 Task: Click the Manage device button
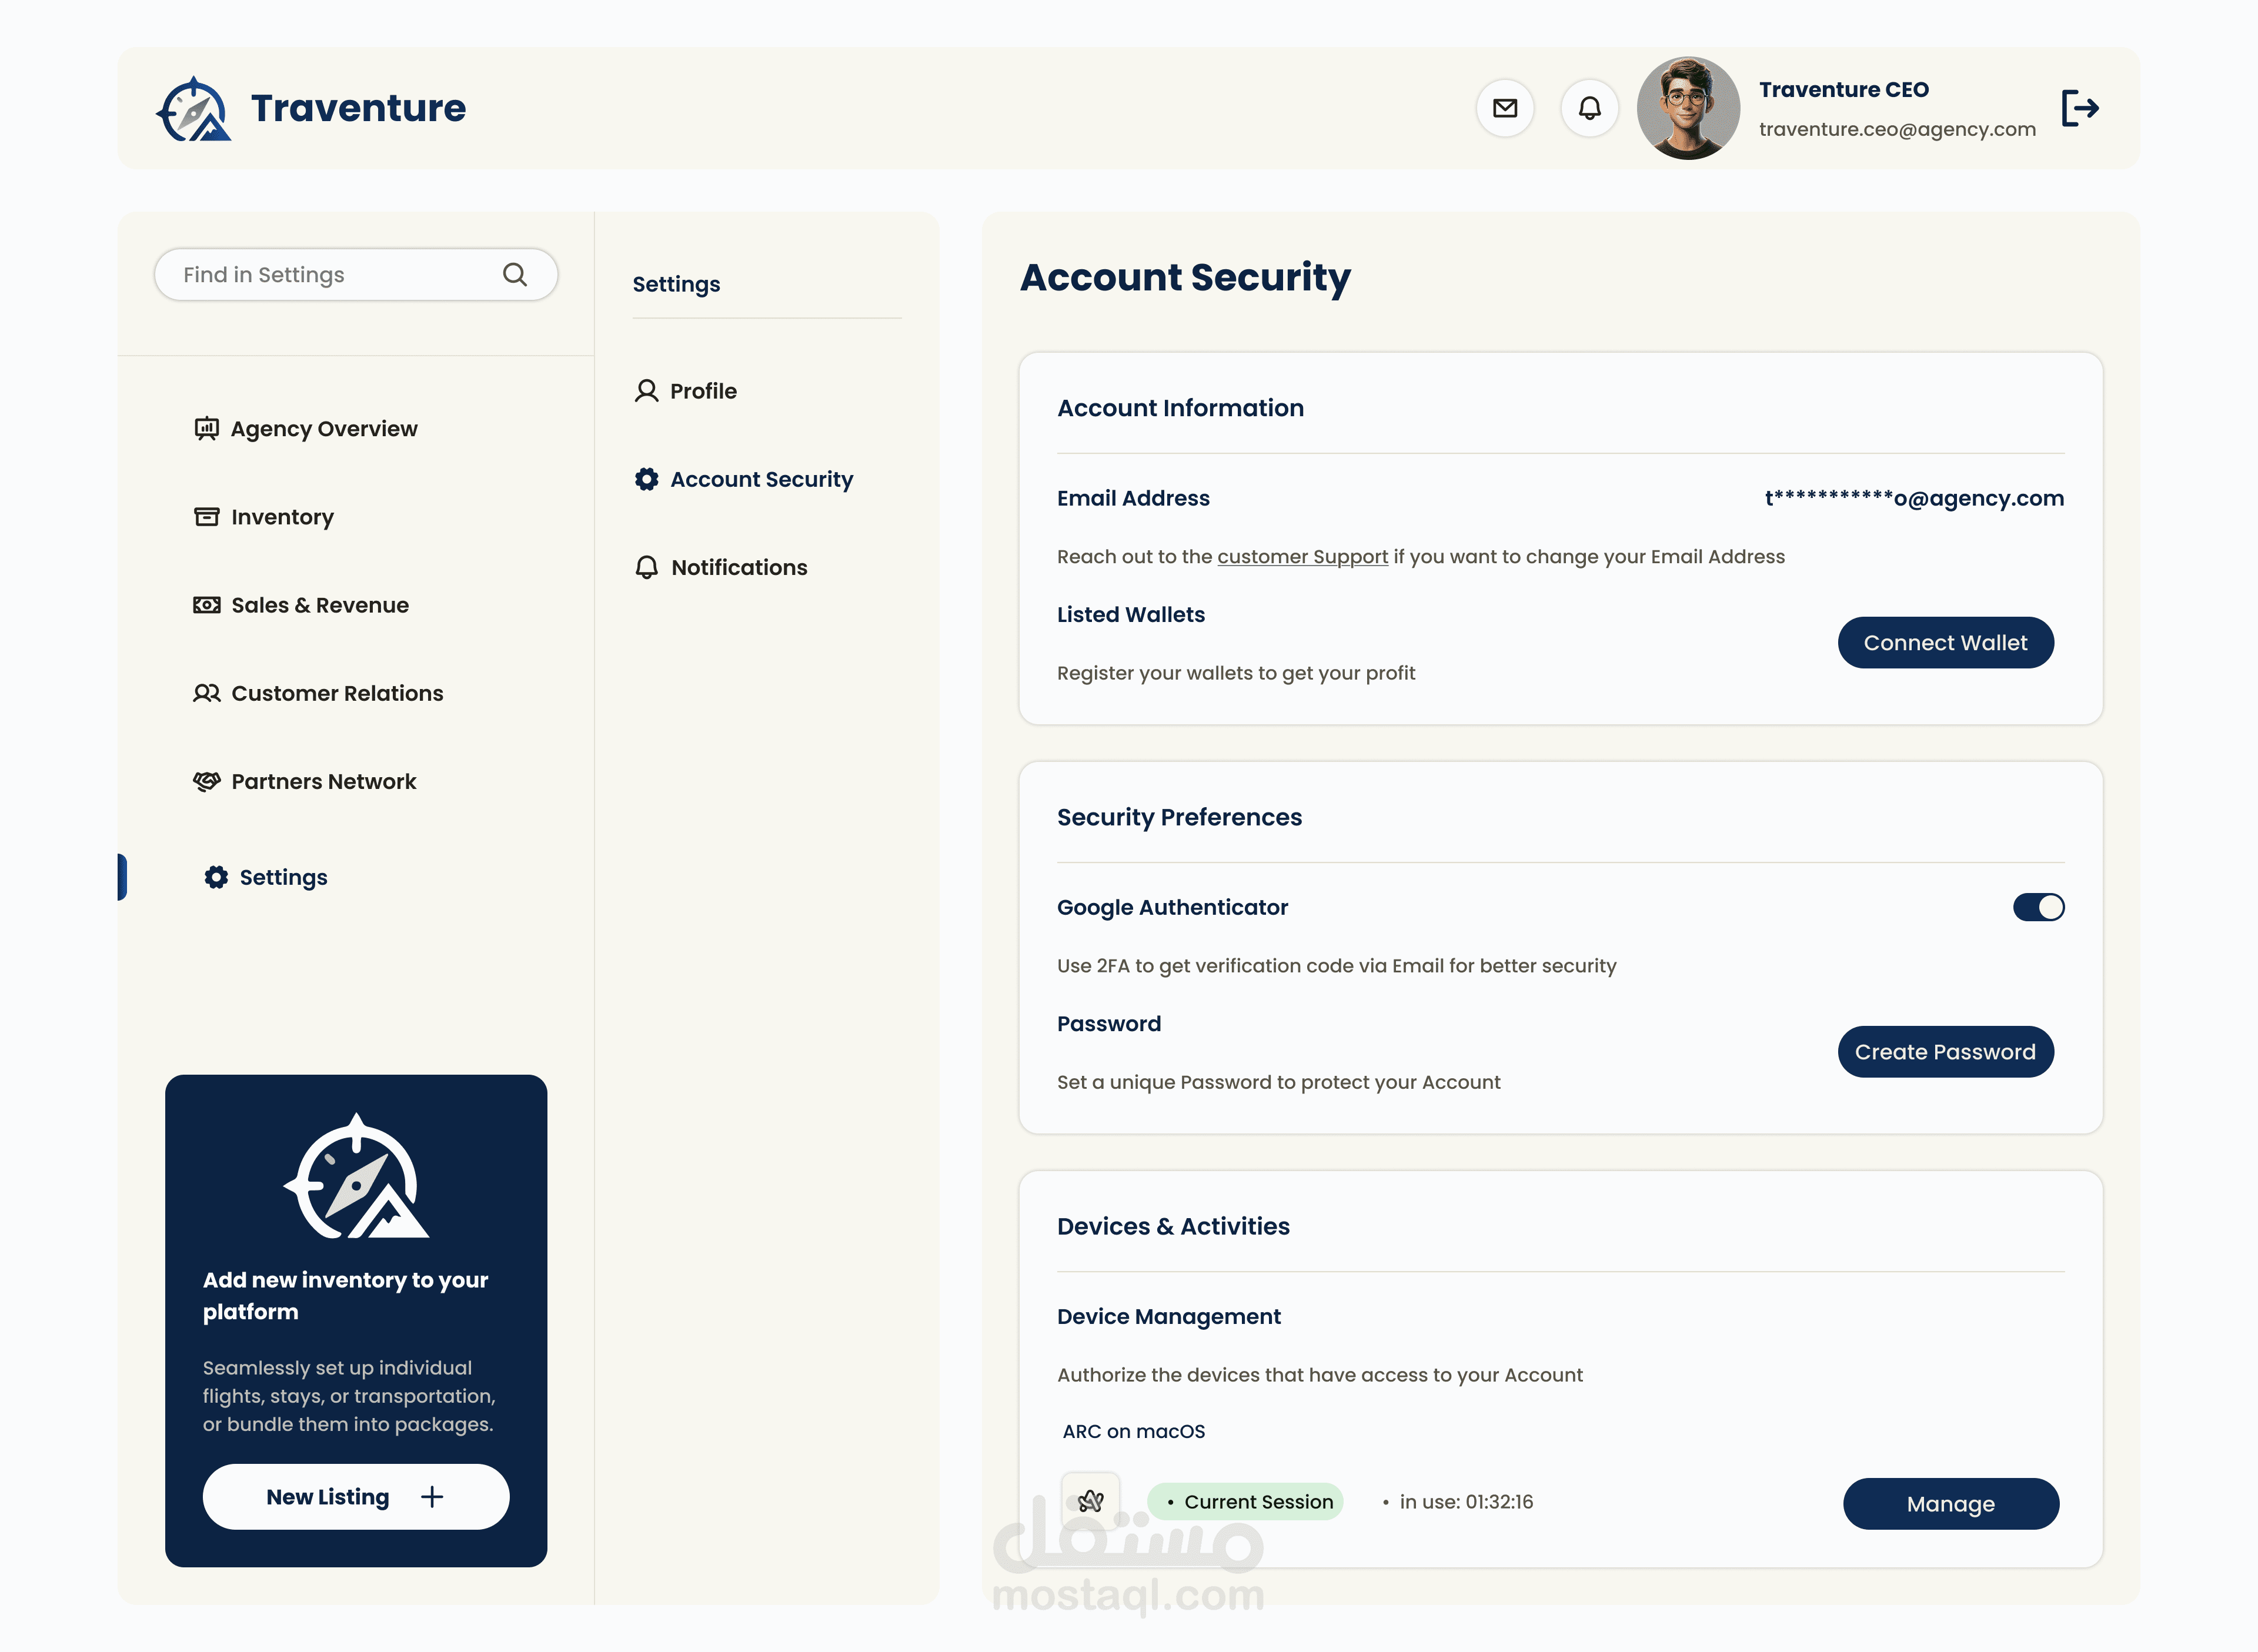[1950, 1504]
